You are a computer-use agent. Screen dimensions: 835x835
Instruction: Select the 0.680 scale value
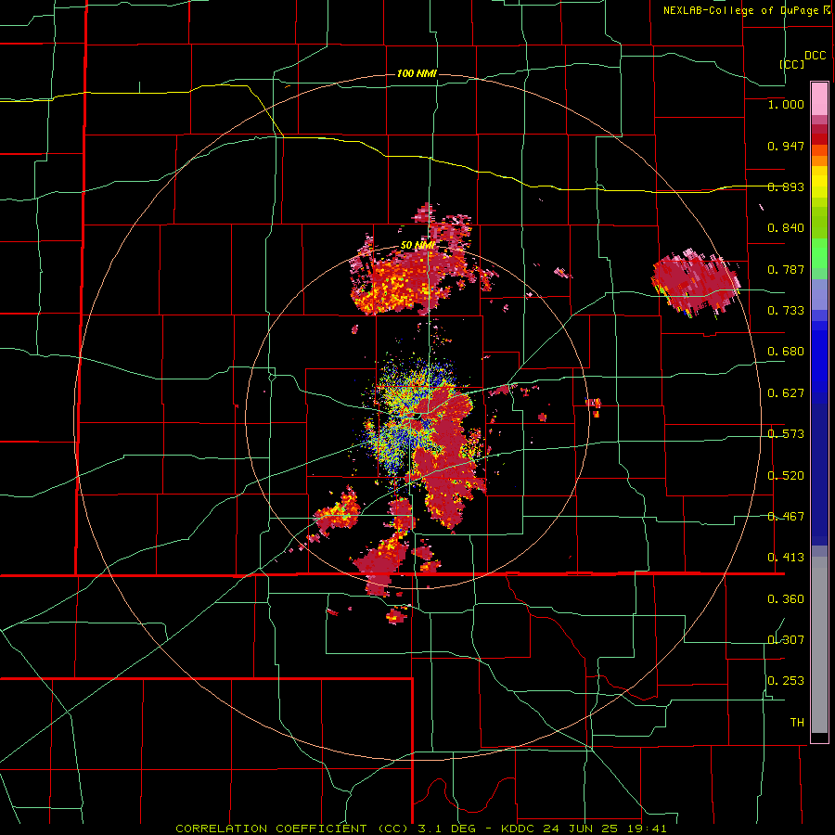786,352
